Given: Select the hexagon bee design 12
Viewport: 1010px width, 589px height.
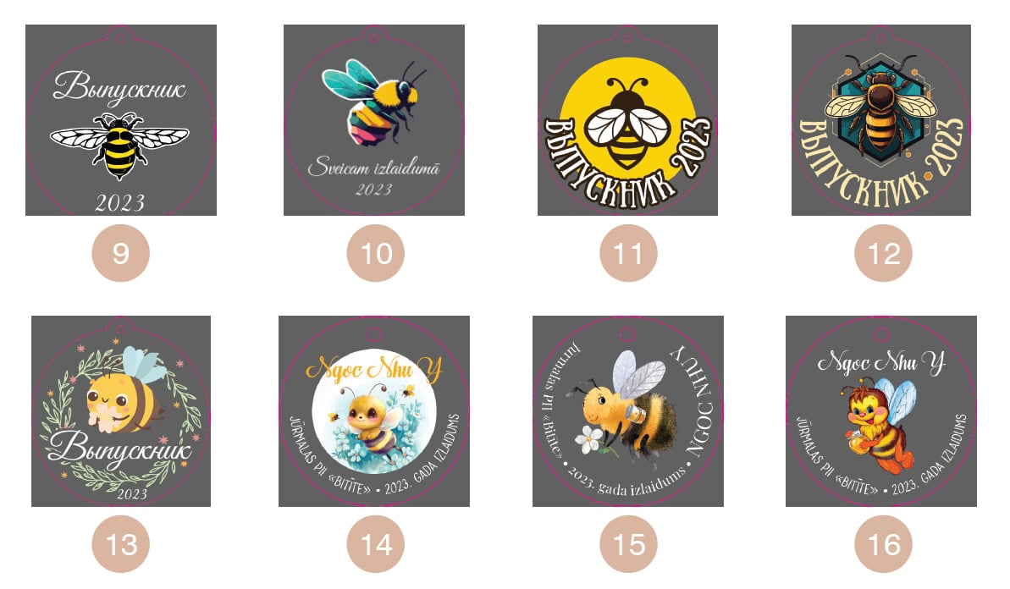Looking at the screenshot, I should 881,119.
